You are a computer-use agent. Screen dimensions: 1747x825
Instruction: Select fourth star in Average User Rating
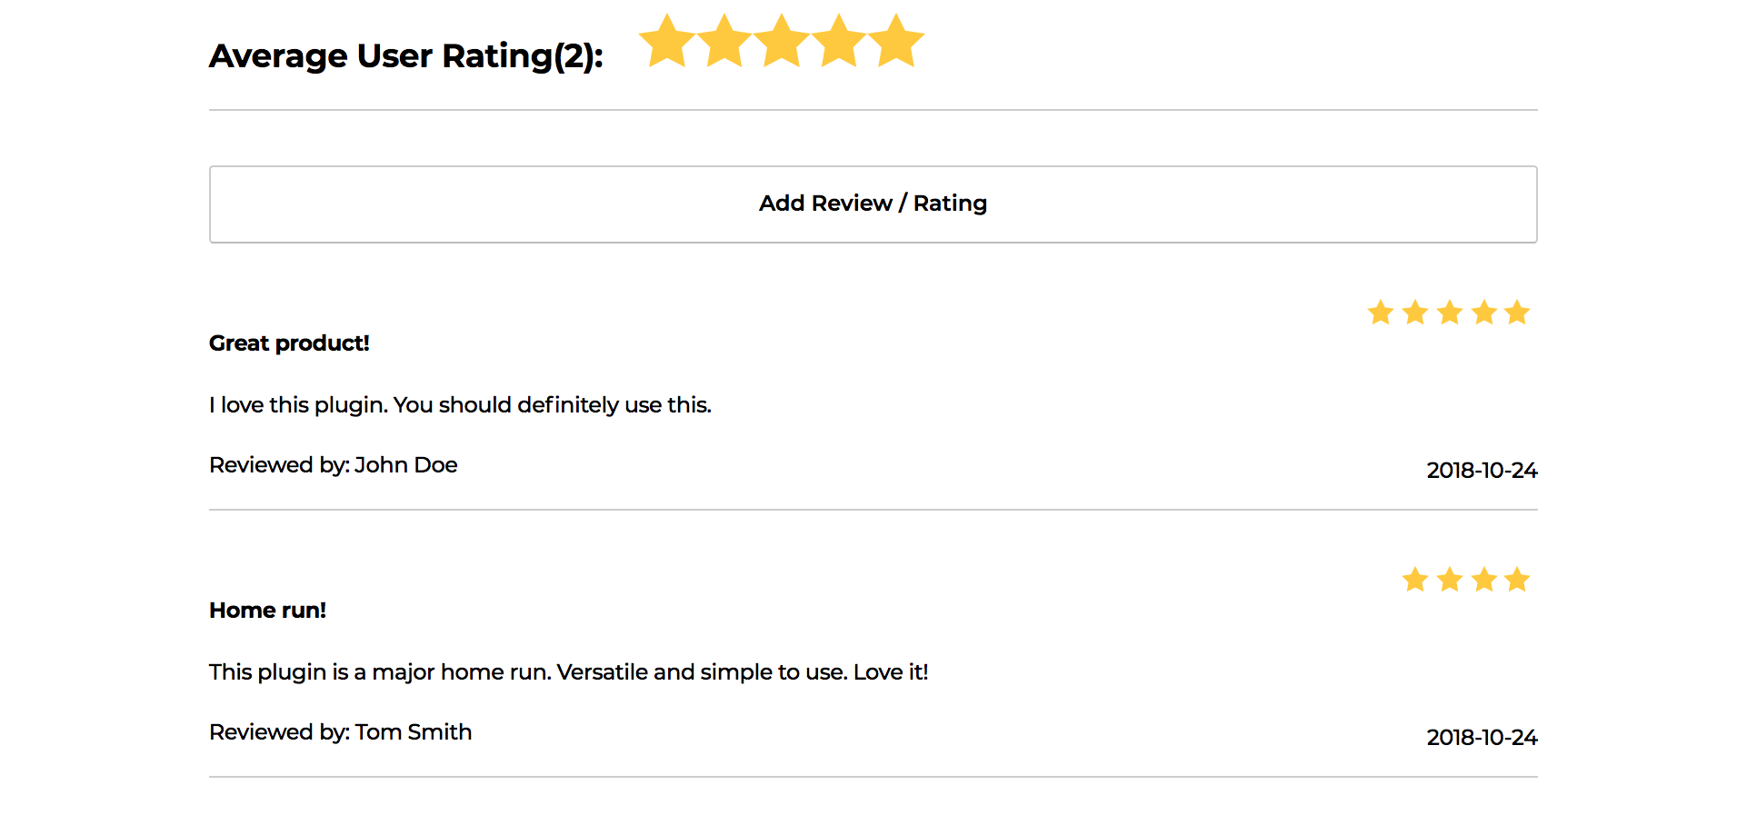839,41
